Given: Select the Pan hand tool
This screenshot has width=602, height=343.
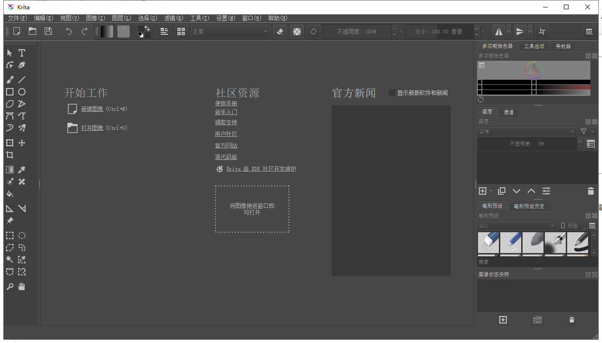Looking at the screenshot, I should click(22, 286).
